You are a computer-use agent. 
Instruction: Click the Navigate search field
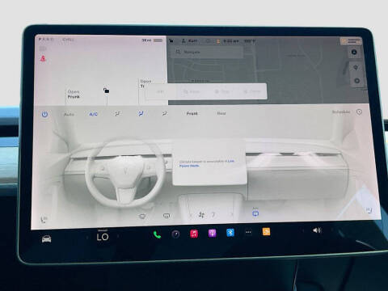(x=208, y=52)
